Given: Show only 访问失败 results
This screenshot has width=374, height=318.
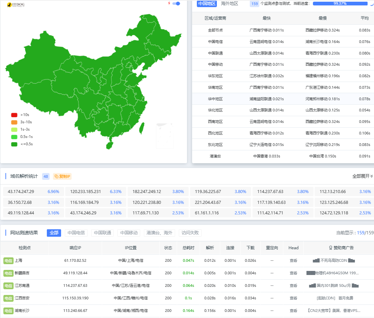Looking at the screenshot, I should point(190,233).
